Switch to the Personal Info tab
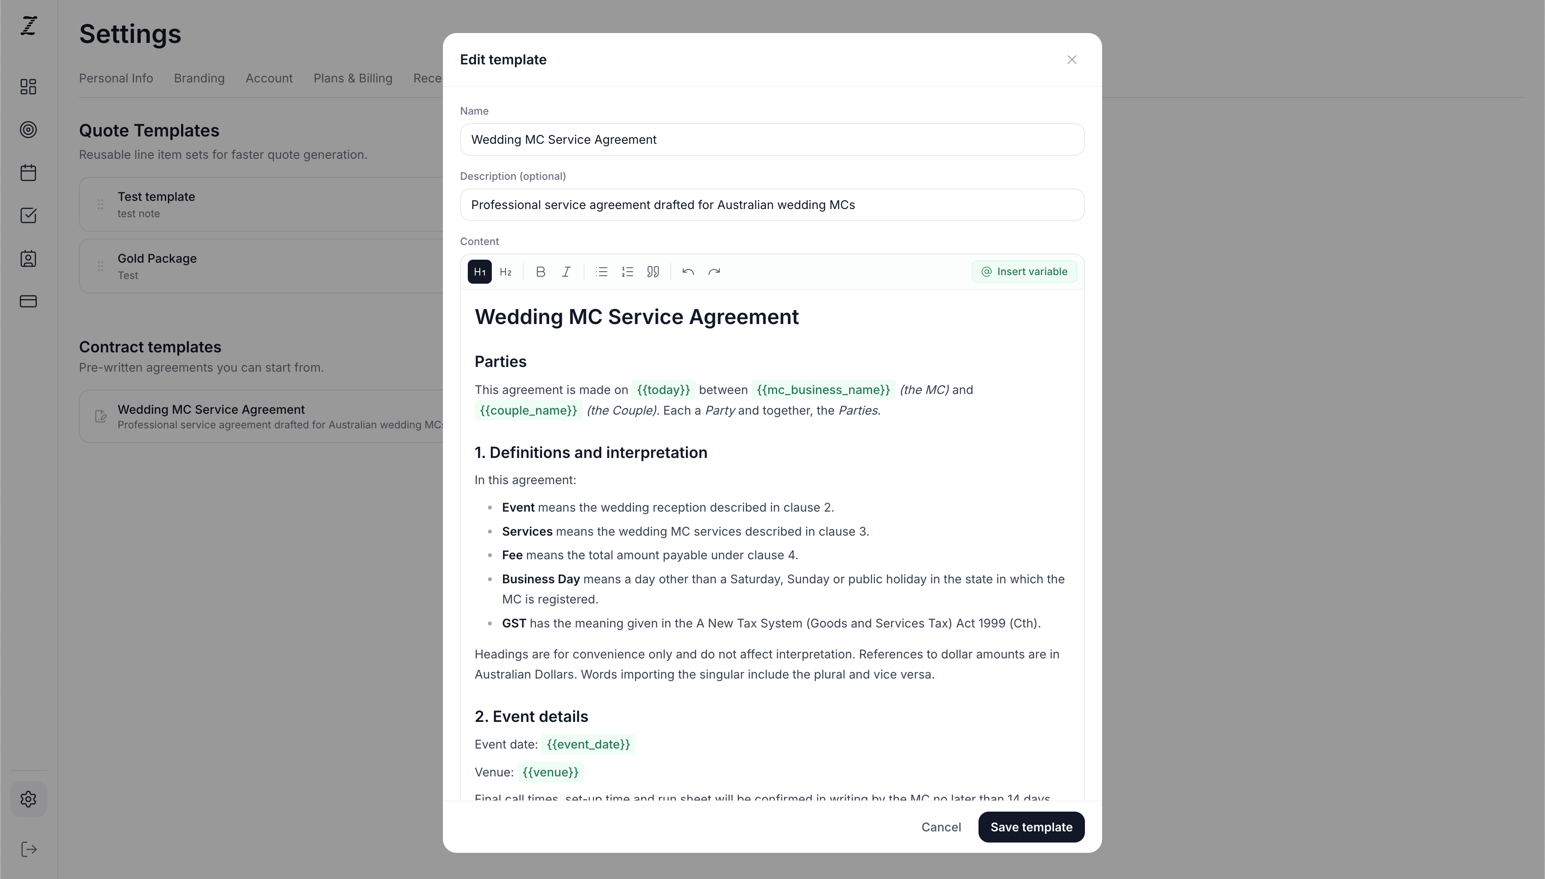This screenshot has height=879, width=1545. click(116, 79)
